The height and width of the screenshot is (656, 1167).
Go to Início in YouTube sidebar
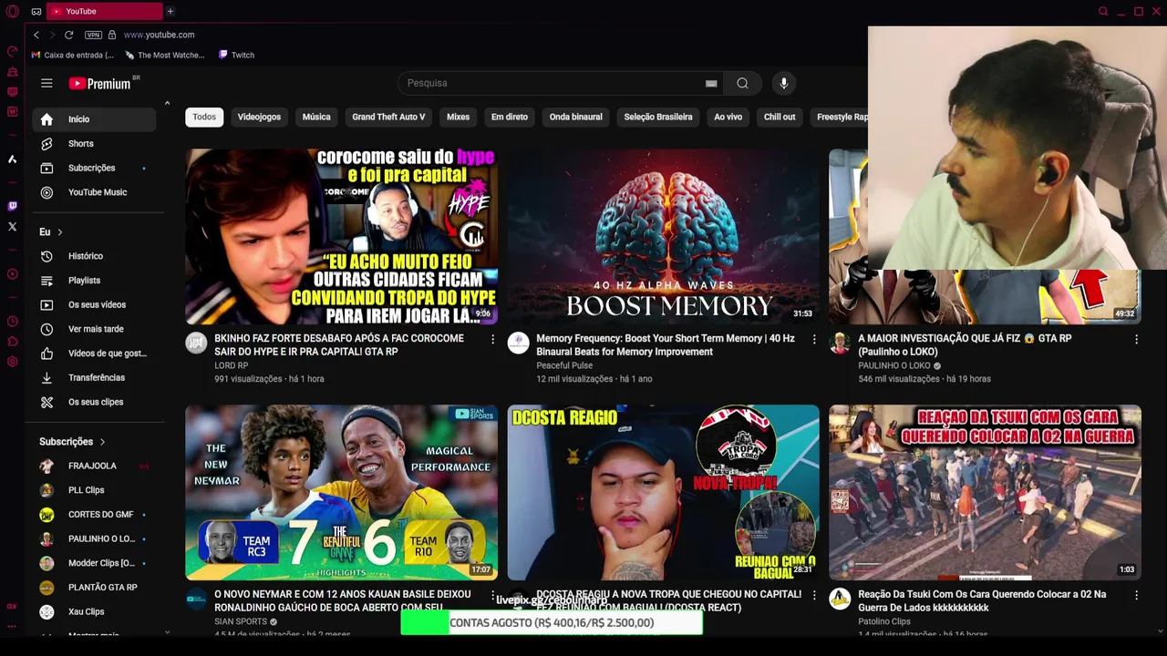pyautogui.click(x=94, y=119)
